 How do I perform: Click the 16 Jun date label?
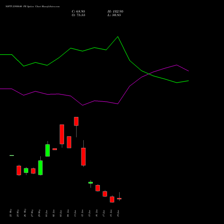[97, 213]
